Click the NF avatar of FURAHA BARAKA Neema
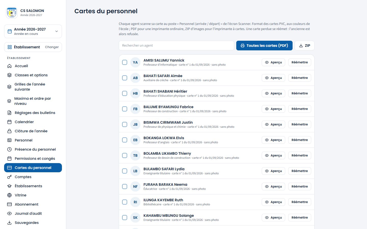This screenshot has height=229, width=367. click(x=135, y=187)
